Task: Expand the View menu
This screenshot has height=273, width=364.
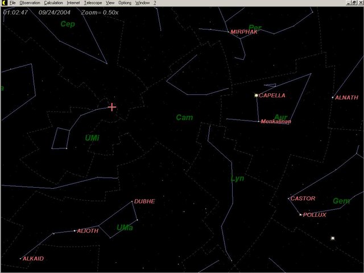Action: tap(110, 3)
